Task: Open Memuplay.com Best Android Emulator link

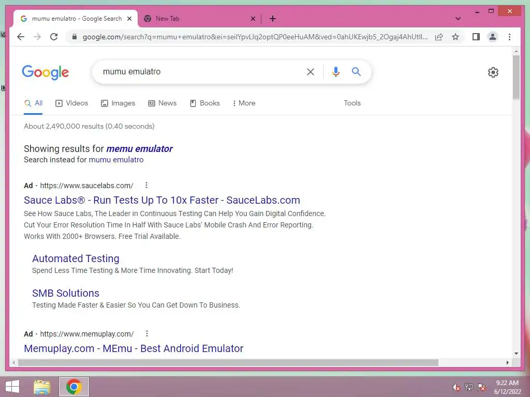Action: click(134, 348)
